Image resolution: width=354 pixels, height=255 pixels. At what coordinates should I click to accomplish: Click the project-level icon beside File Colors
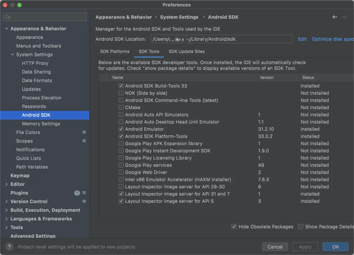[x=84, y=132]
